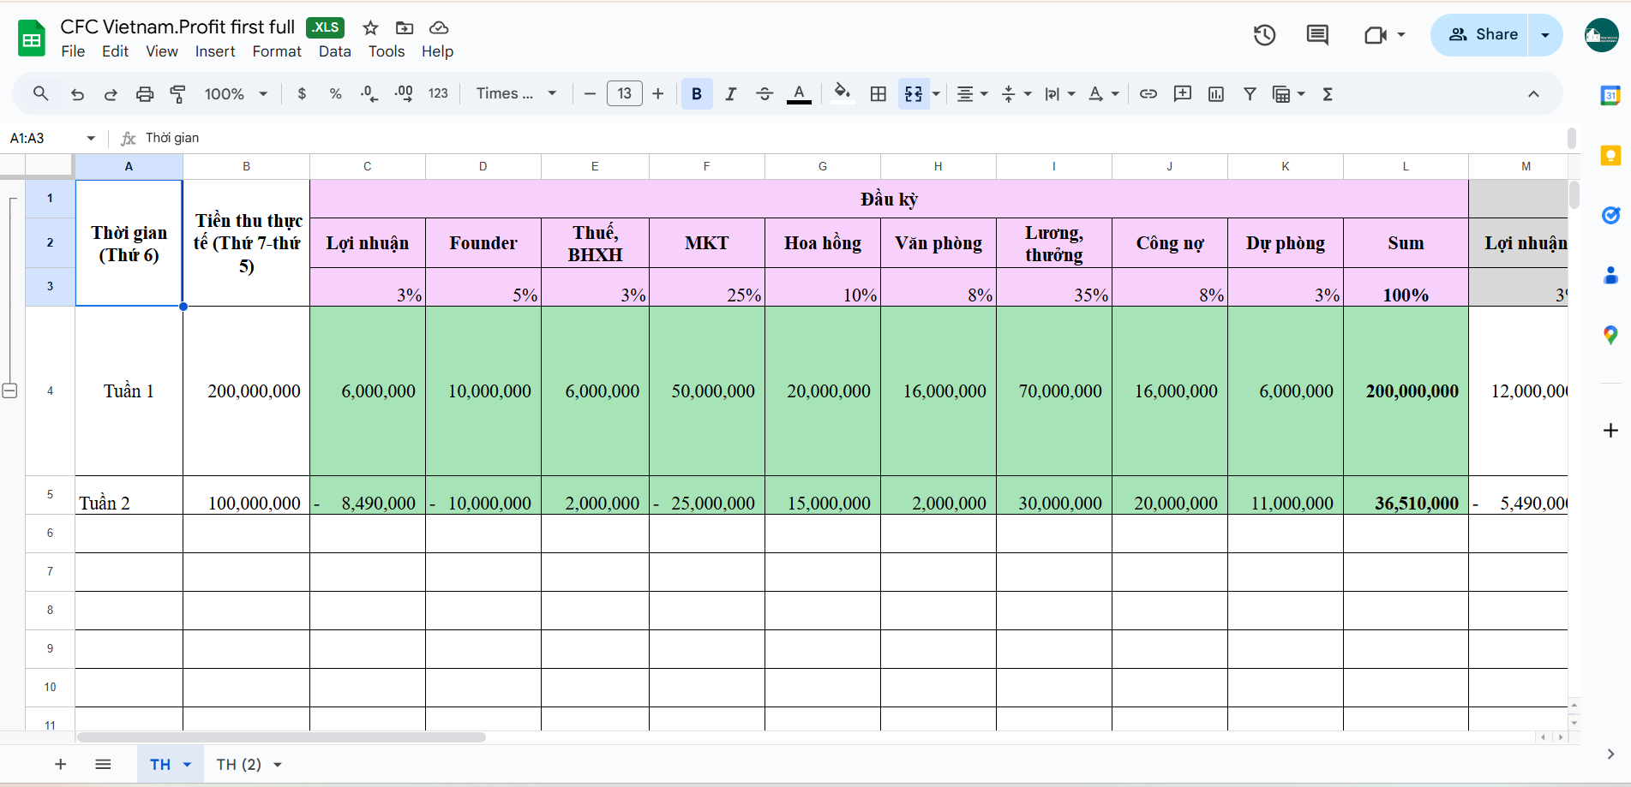The height and width of the screenshot is (787, 1631).
Task: Activate the paint format tool
Action: point(178,94)
